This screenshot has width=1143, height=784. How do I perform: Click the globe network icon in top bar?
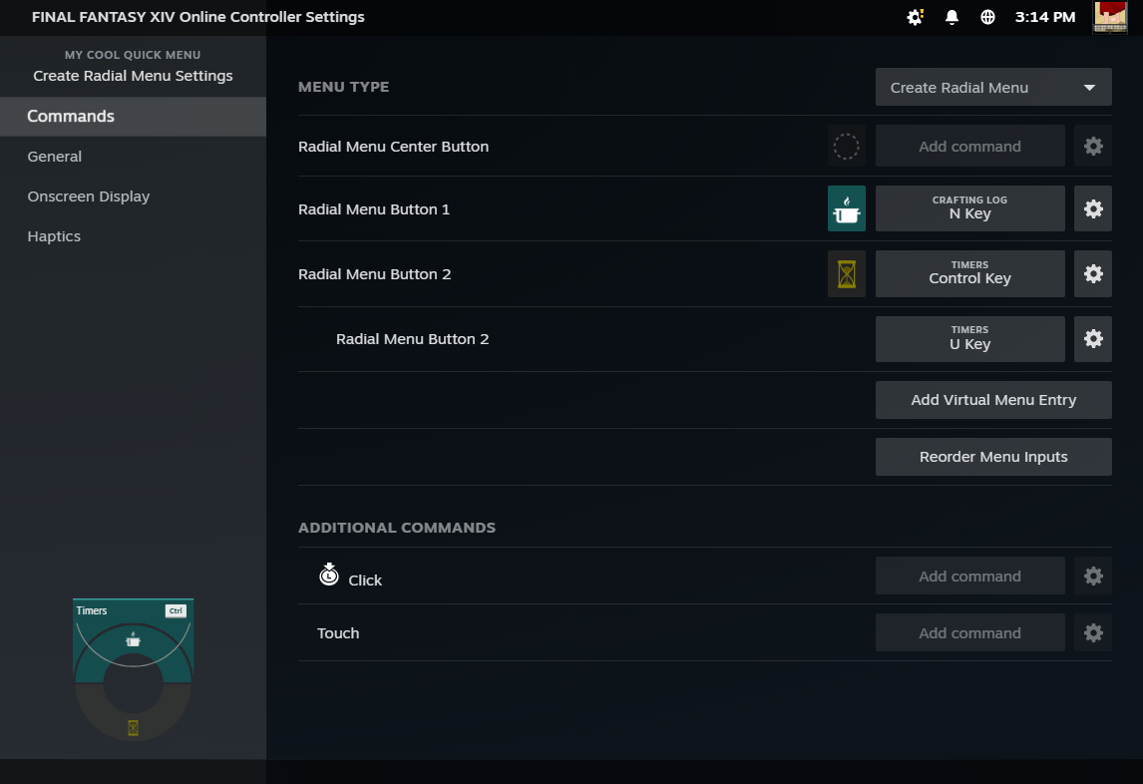987,17
